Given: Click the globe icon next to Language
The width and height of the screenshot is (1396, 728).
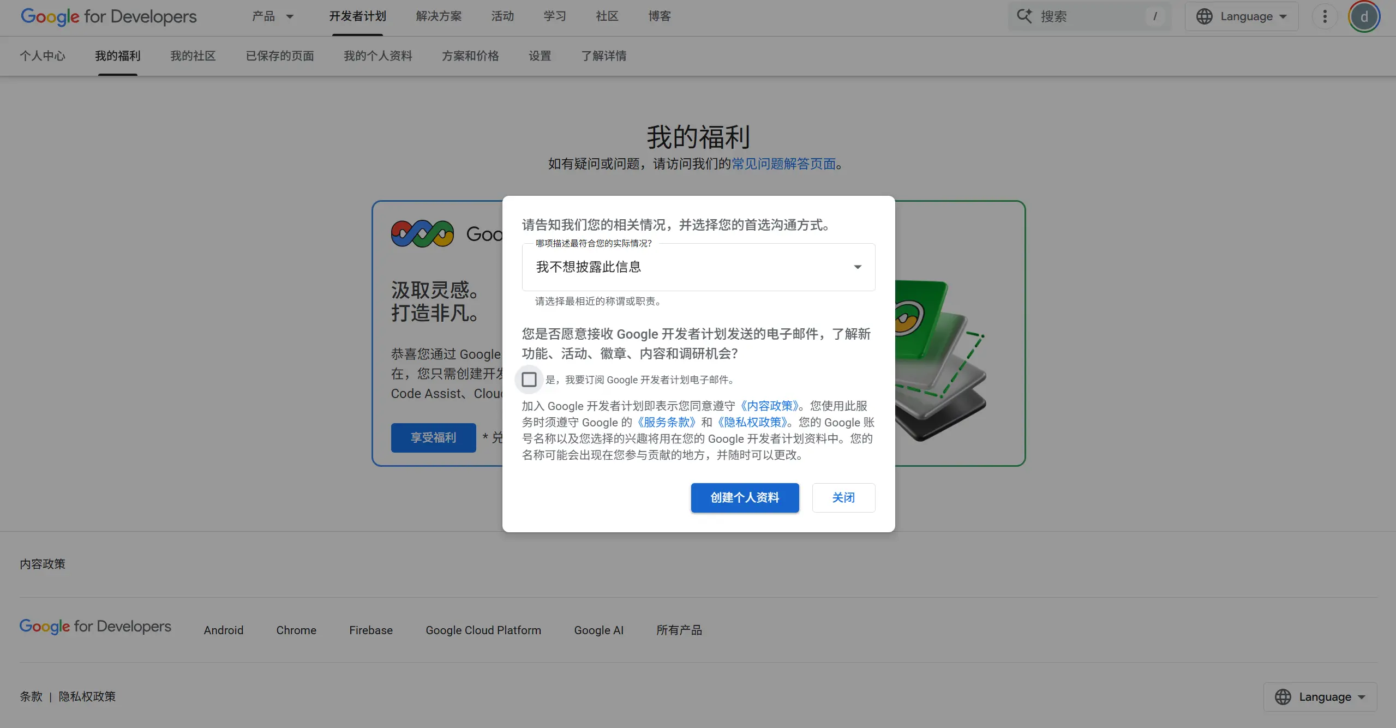Looking at the screenshot, I should [x=1206, y=16].
